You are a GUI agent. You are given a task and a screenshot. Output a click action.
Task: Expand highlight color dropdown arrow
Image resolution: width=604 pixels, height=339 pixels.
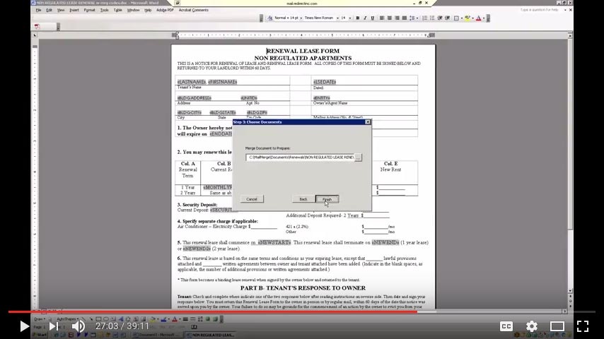[x=472, y=18]
